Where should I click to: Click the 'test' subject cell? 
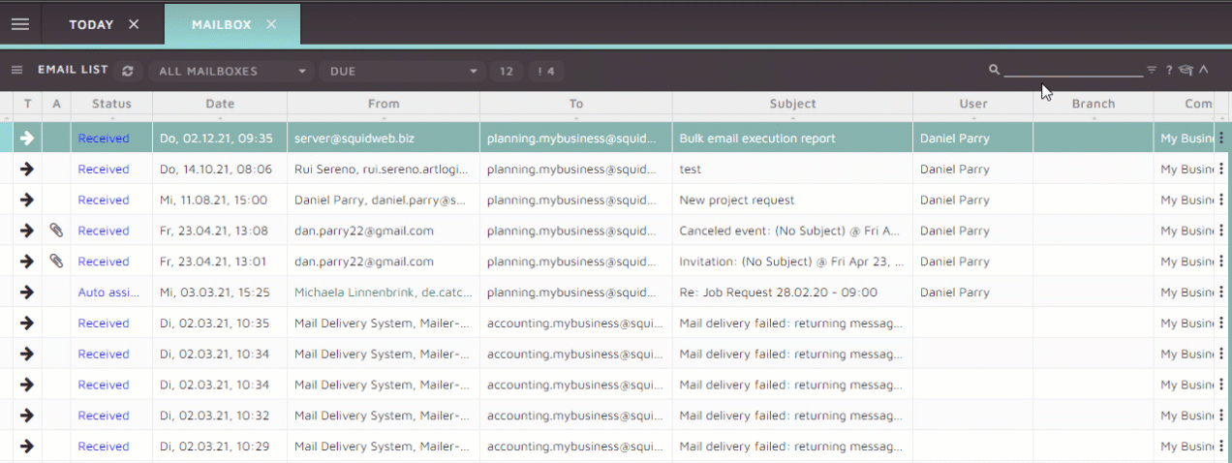[792, 170]
